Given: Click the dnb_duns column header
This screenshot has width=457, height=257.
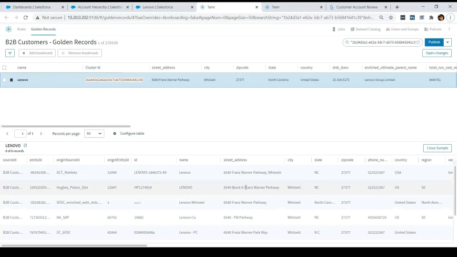Looking at the screenshot, I should (340, 68).
